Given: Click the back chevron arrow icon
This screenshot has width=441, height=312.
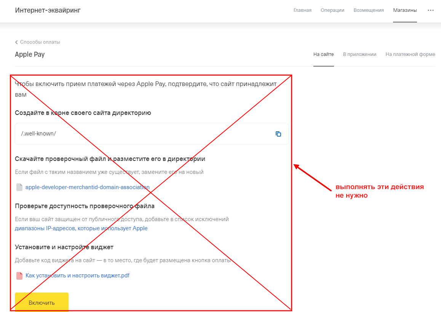Looking at the screenshot, I should [x=16, y=42].
